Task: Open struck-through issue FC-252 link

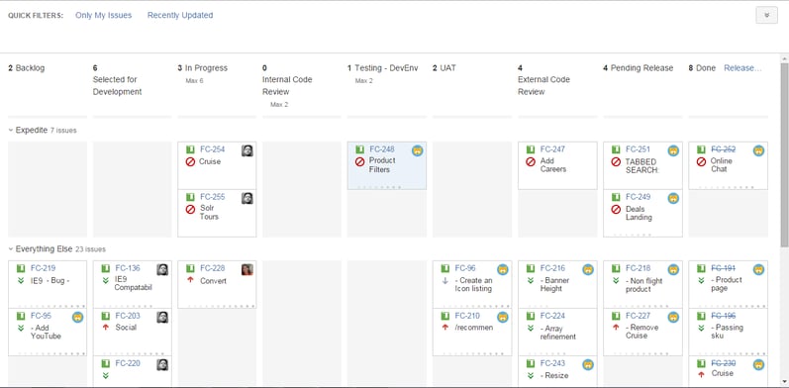Action: (x=723, y=149)
